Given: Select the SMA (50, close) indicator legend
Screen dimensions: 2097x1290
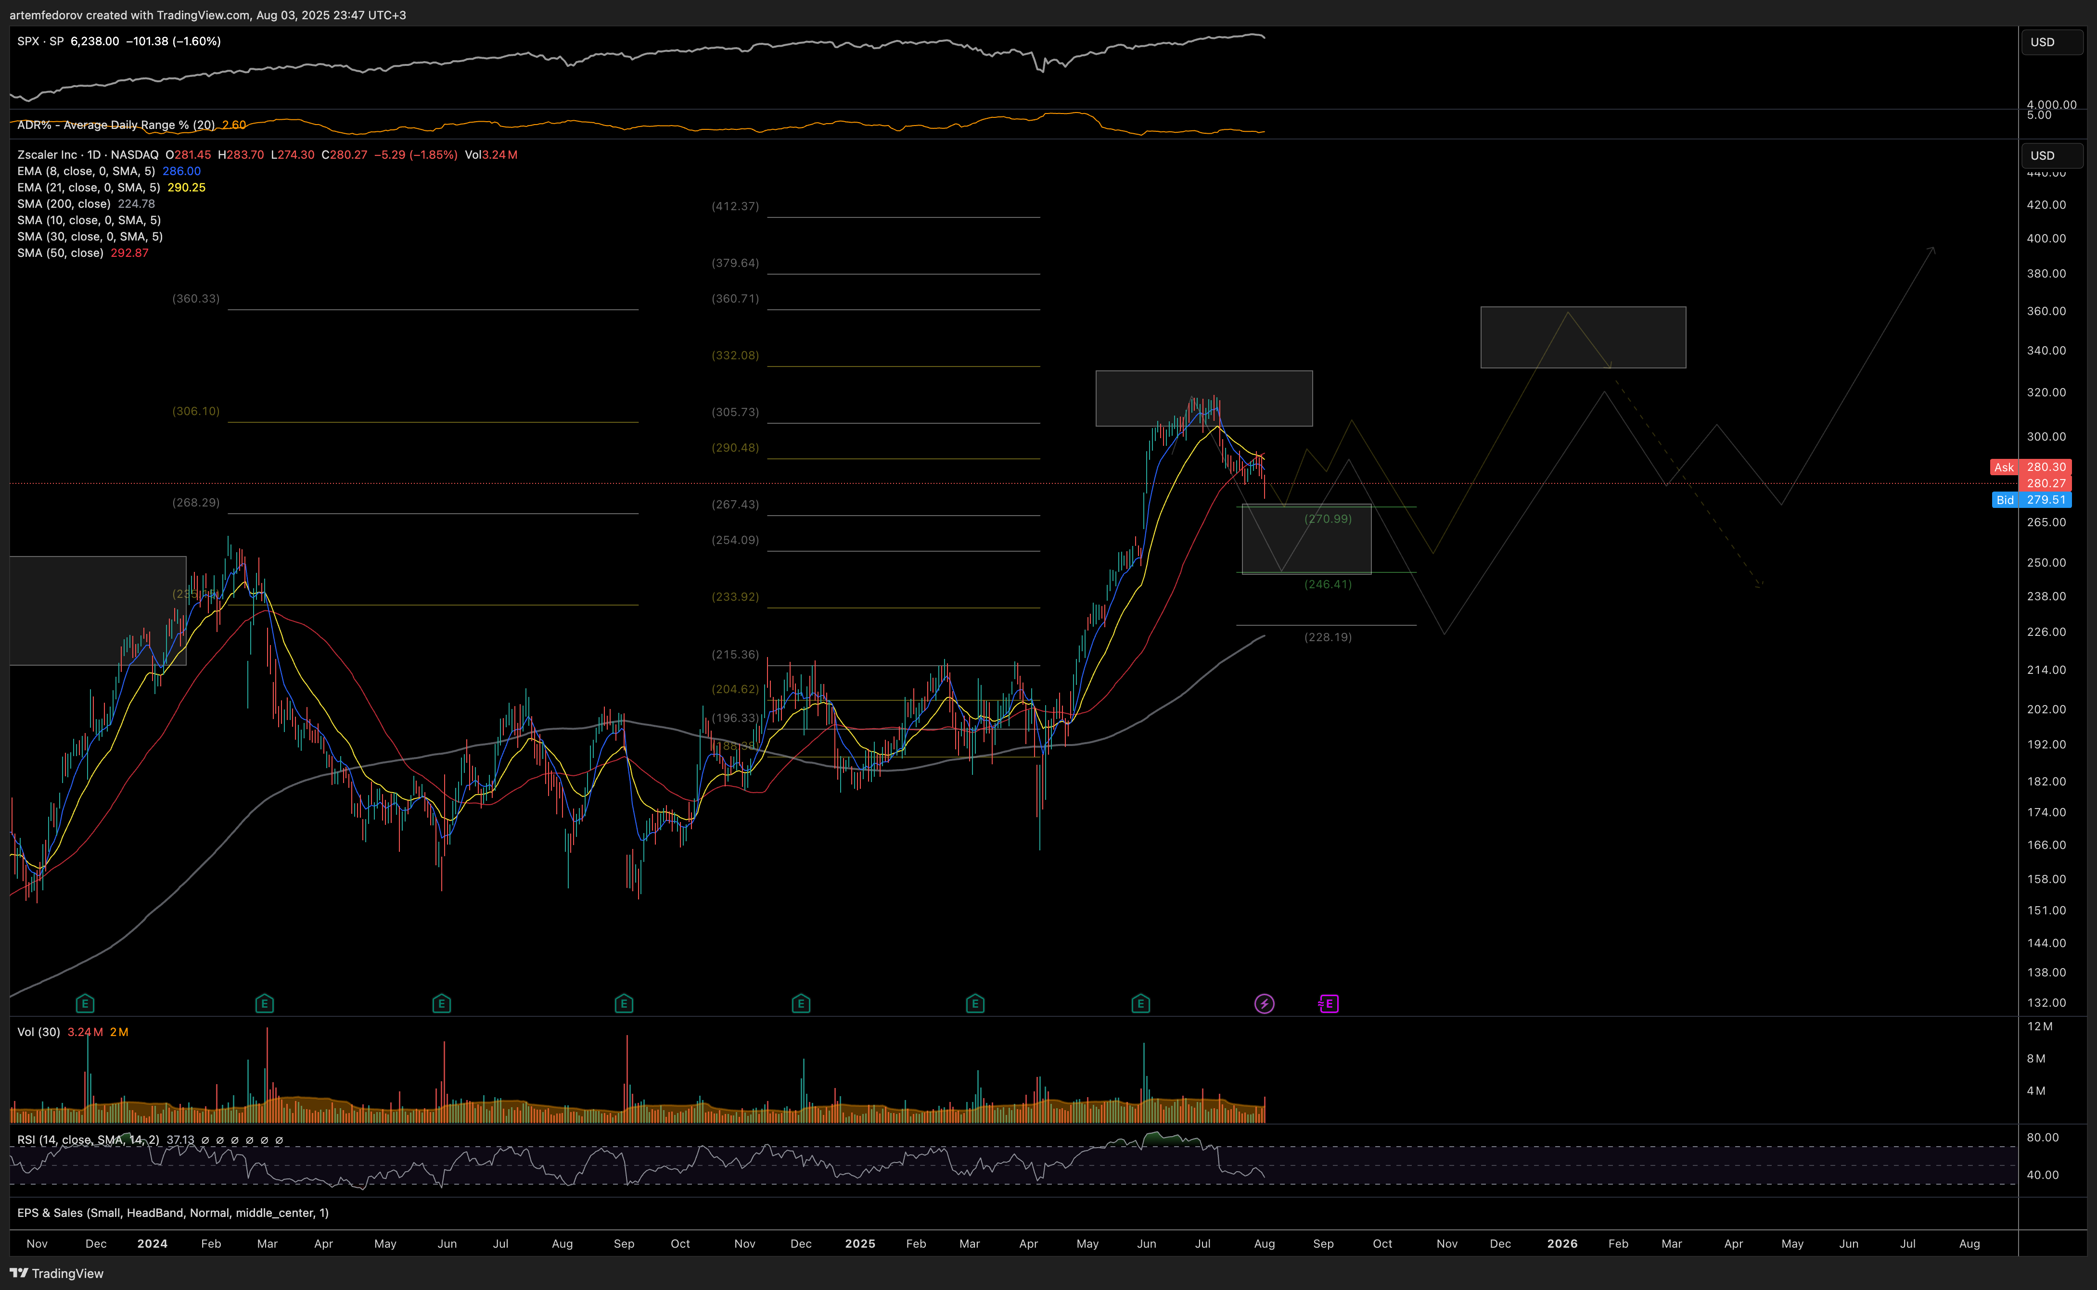Looking at the screenshot, I should pyautogui.click(x=61, y=253).
